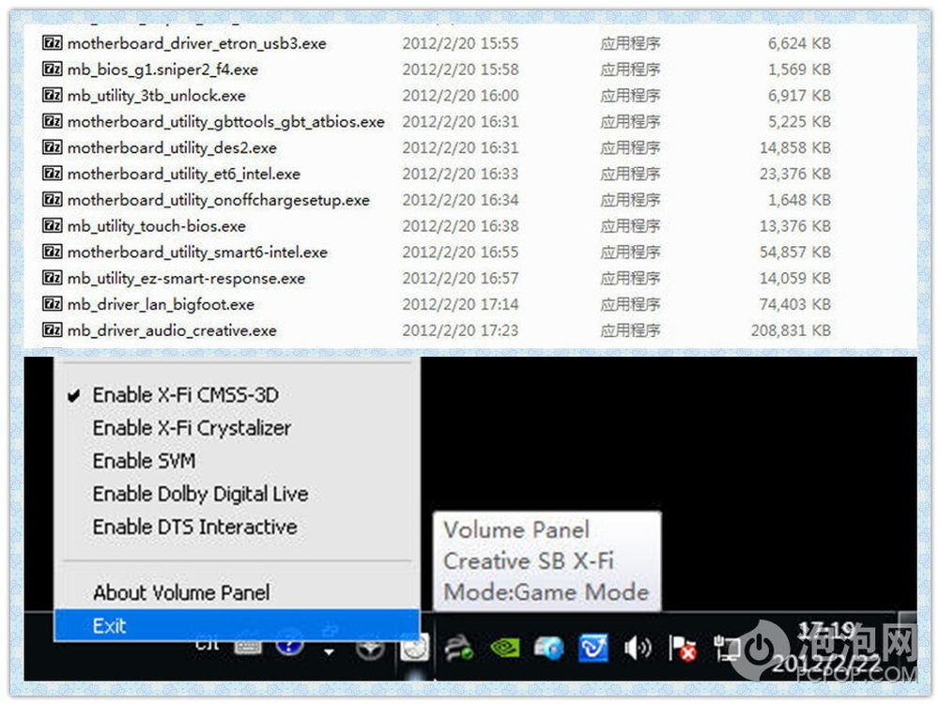
Task: Open the Action Center flag icon
Action: pos(681,647)
